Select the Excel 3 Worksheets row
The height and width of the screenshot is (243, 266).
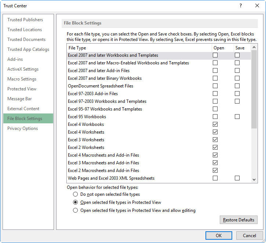tap(159, 139)
